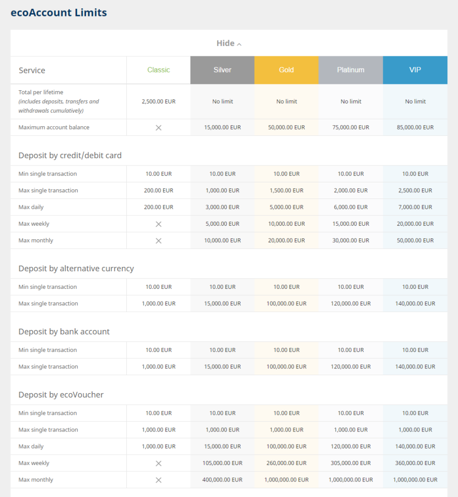Image resolution: width=458 pixels, height=497 pixels.
Task: Click VIP's 50,000.00 EUR monthly card limit
Action: tap(415, 241)
